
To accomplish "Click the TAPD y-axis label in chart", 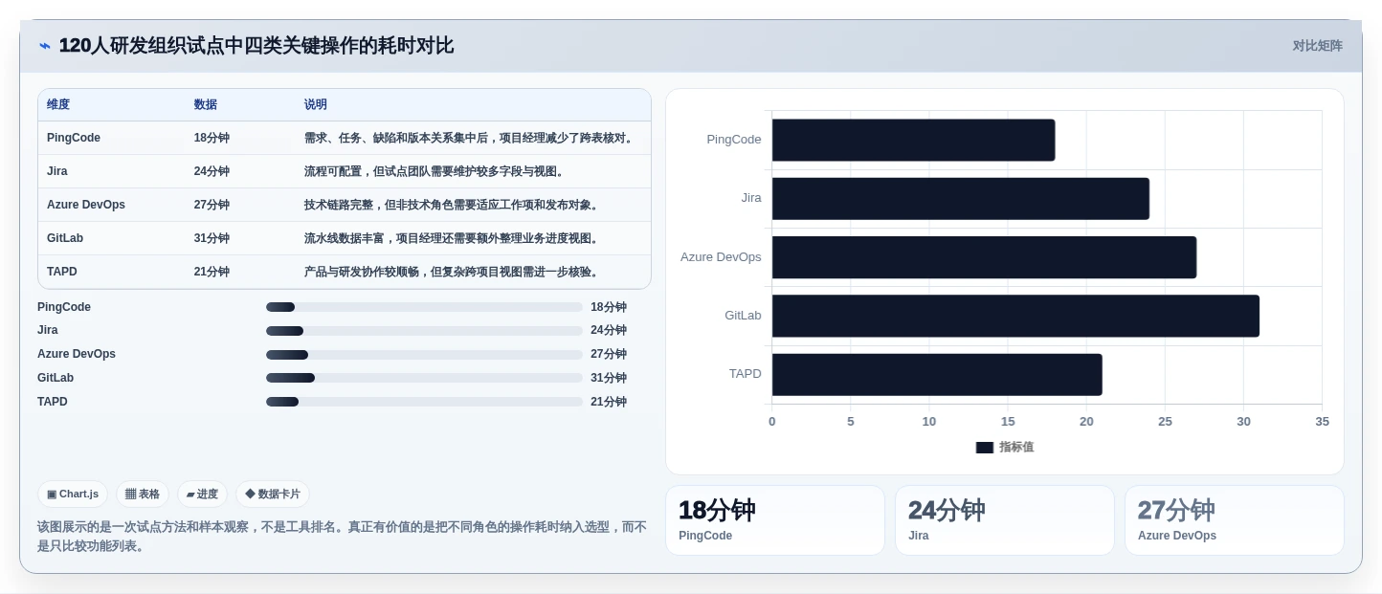I will [746, 374].
